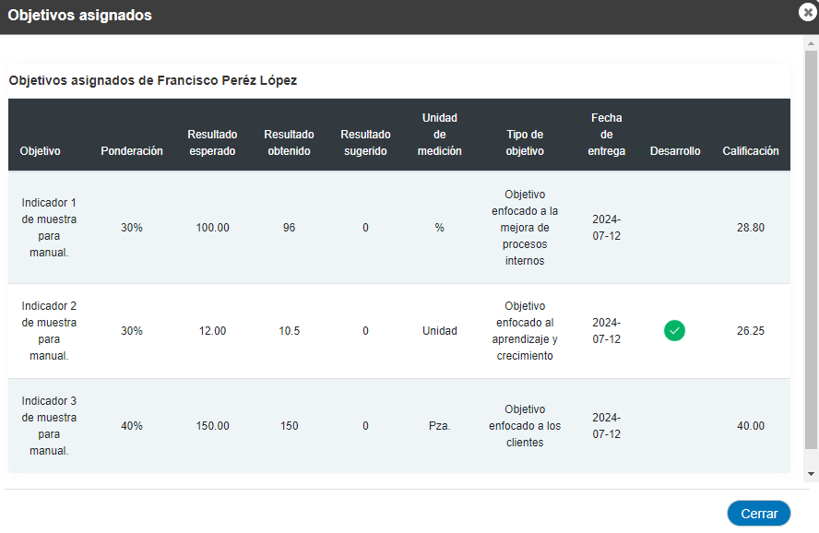Image resolution: width=819 pixels, height=533 pixels.
Task: Click the Desarrollo column header
Action: (x=675, y=151)
